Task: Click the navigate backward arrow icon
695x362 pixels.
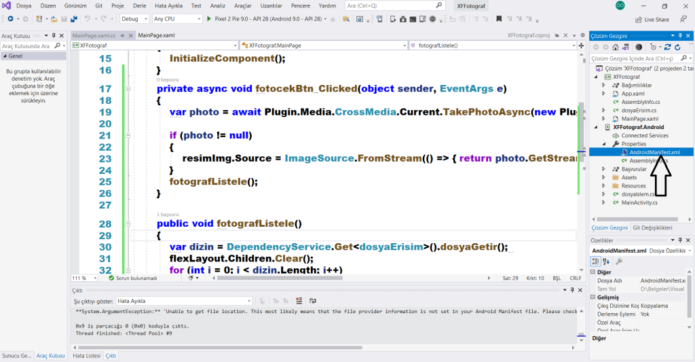Action: 10,19
